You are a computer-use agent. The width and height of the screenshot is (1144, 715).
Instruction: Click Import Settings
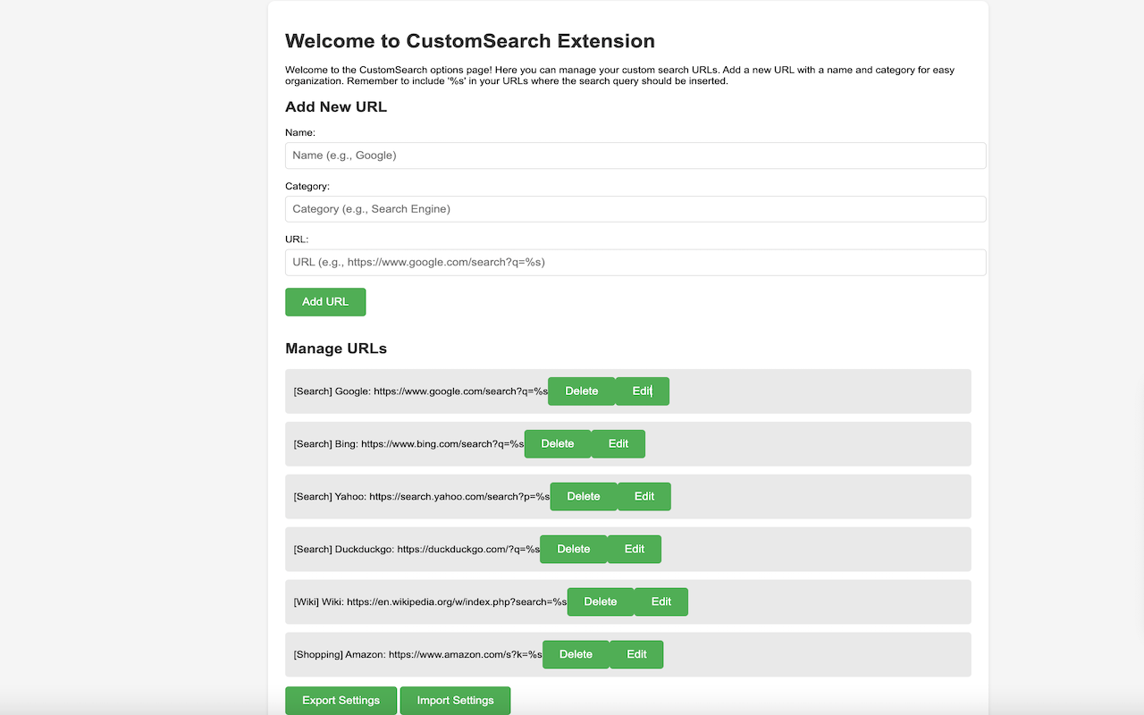(455, 700)
